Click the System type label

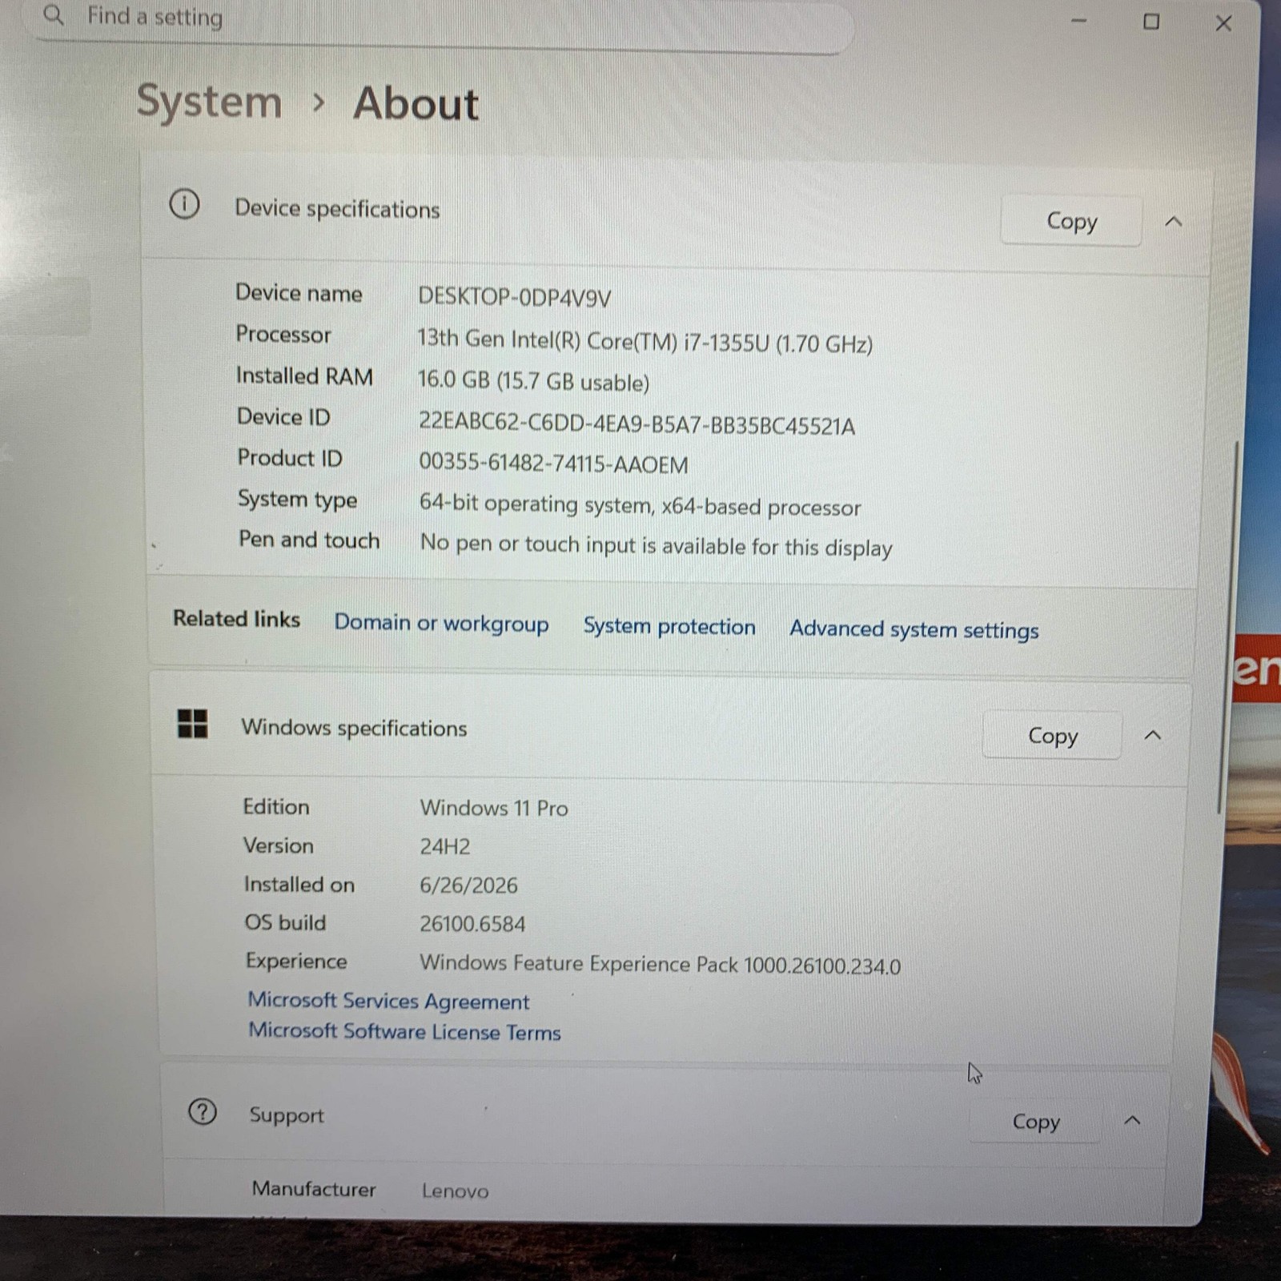click(x=297, y=499)
